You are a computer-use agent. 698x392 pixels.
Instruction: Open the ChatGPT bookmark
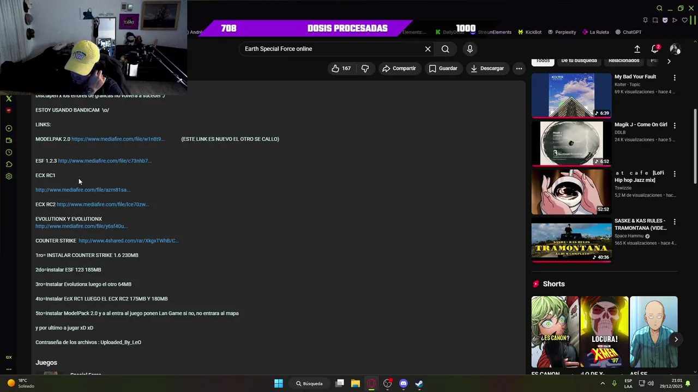pos(628,32)
